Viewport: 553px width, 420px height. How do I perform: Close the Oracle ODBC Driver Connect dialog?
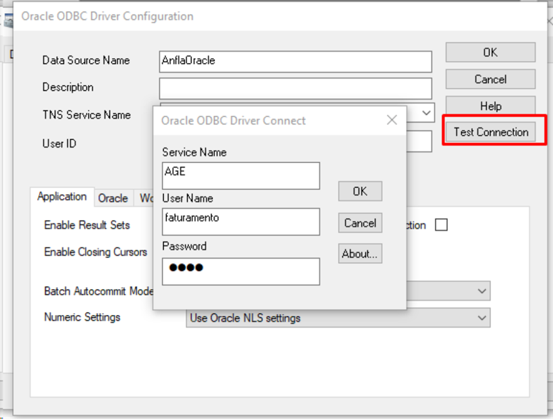392,120
